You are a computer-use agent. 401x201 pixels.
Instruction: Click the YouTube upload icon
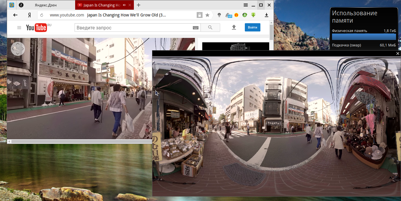(x=234, y=27)
